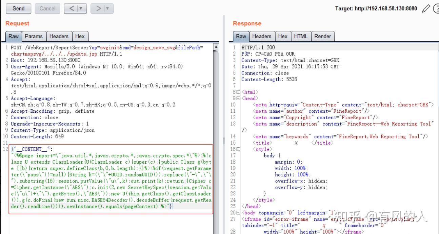The image size is (439, 234).
Task: Click the 'Date: Thu, 29 Apr 2021' response header
Action: (290, 67)
